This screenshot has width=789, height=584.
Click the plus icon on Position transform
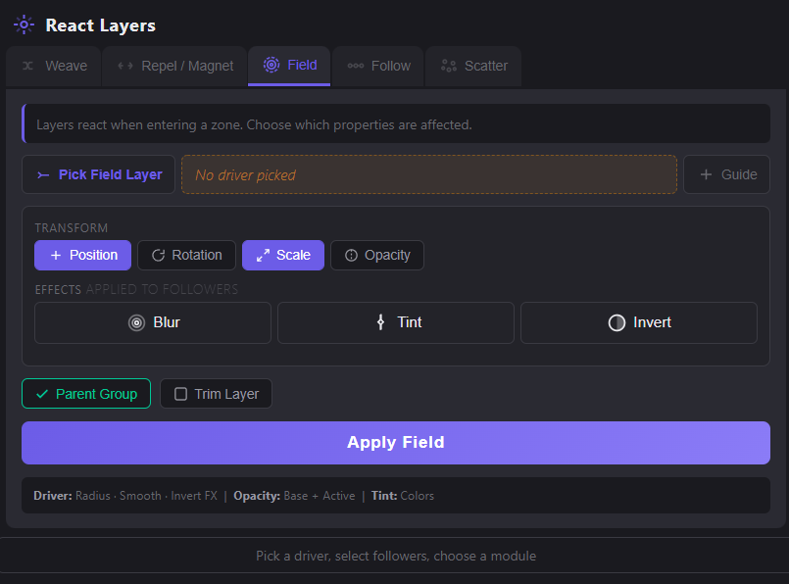[55, 255]
